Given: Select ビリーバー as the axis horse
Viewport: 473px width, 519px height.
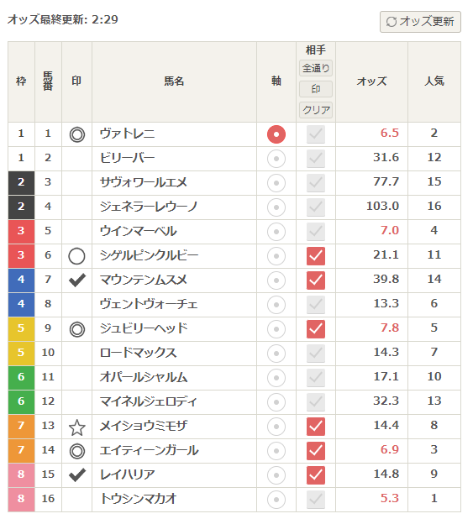Looking at the screenshot, I should [276, 159].
